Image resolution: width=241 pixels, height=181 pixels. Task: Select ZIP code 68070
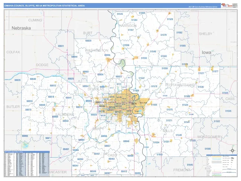point(28,110)
